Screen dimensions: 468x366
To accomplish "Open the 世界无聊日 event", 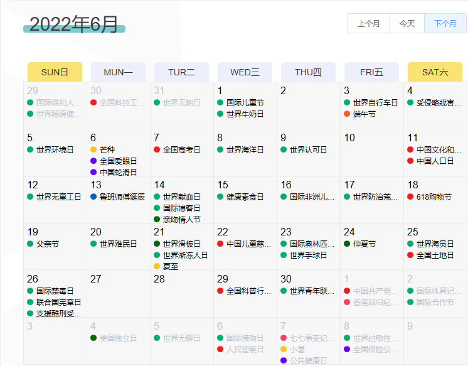I will click(x=178, y=338).
